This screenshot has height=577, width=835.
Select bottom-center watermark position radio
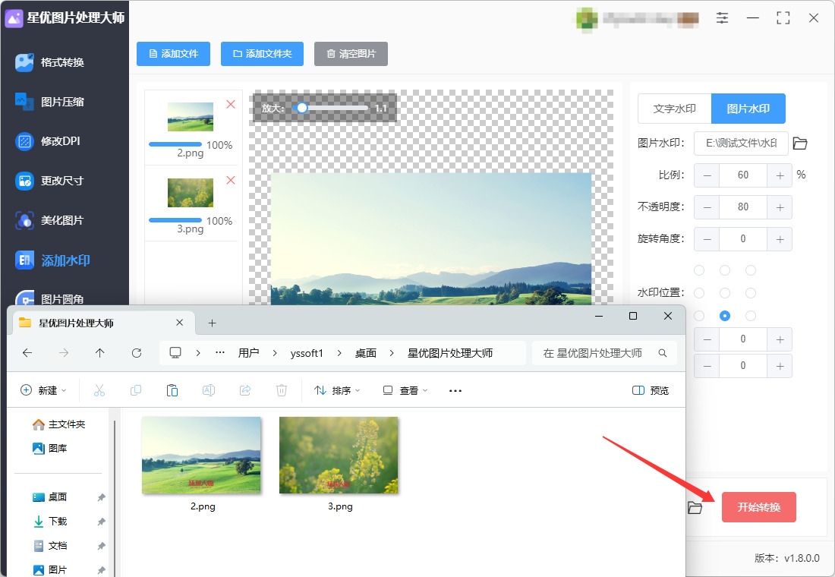click(x=725, y=316)
